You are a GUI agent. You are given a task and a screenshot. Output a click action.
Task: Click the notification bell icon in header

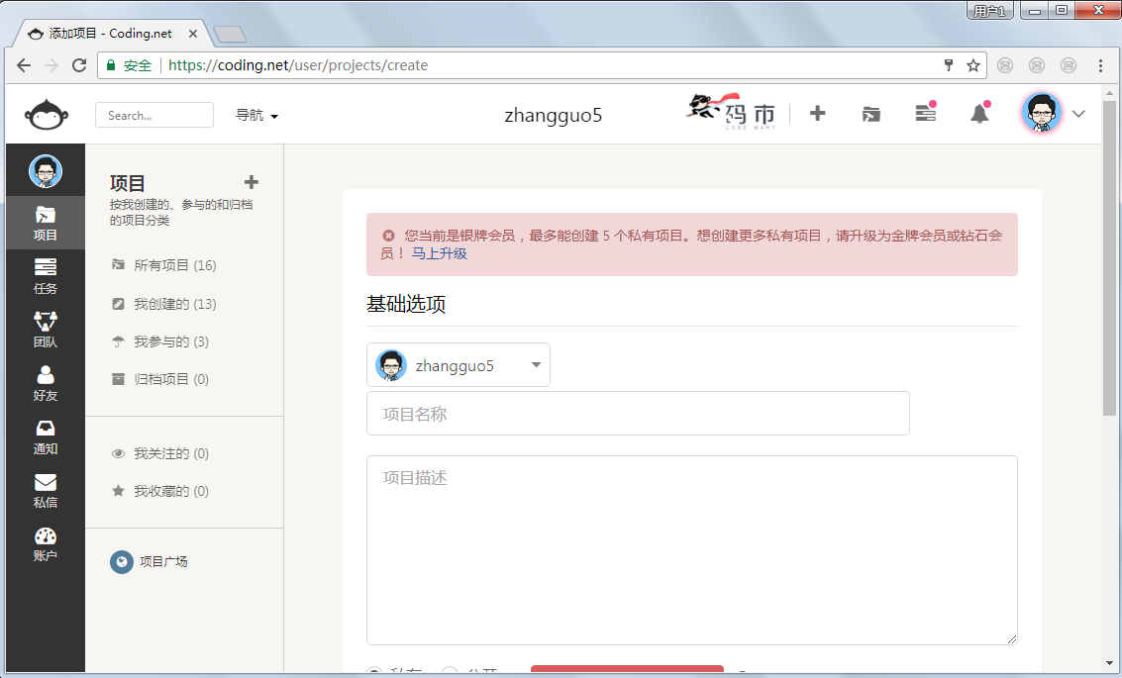(x=979, y=114)
